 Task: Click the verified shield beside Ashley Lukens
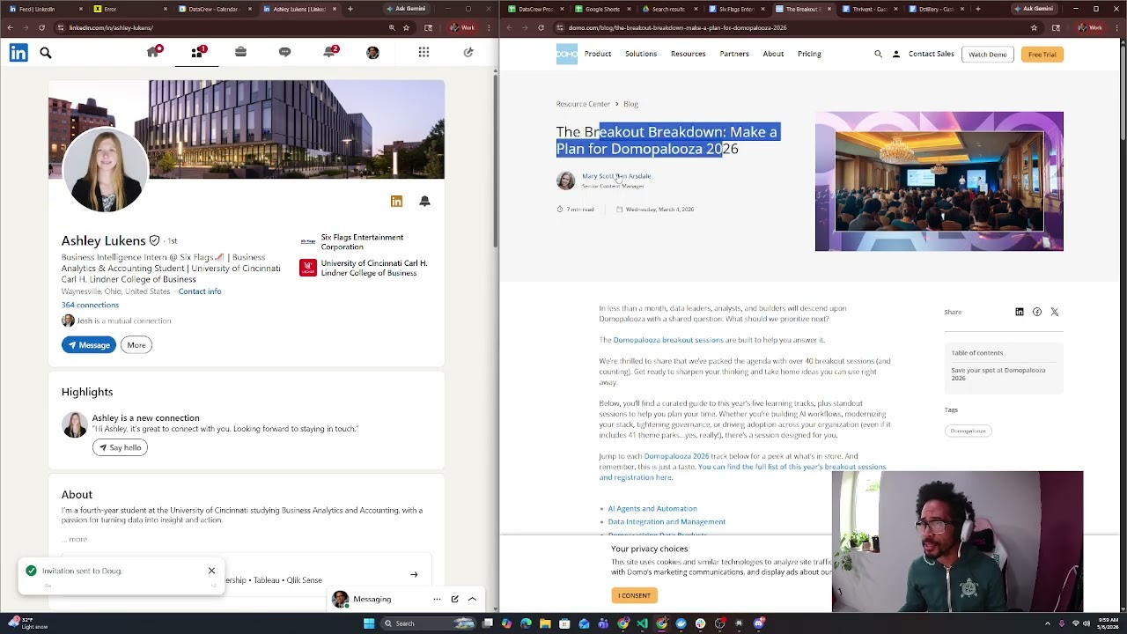(x=154, y=240)
